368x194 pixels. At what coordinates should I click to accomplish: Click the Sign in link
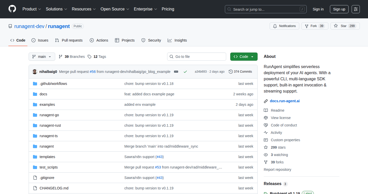[318, 9]
